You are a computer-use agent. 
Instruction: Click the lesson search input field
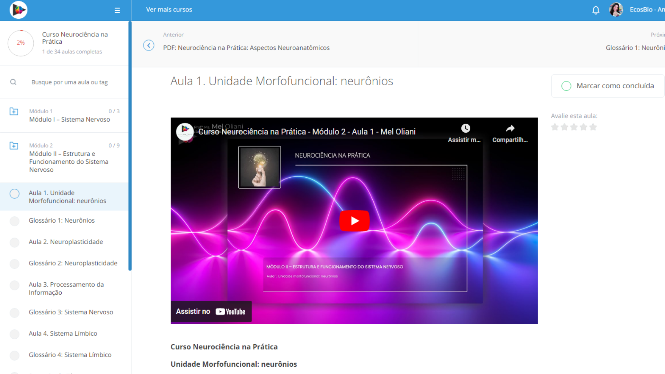point(69,82)
